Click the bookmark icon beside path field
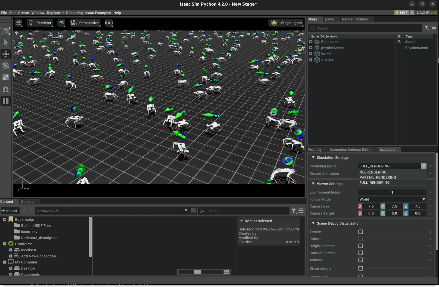Viewport: 439px width, 287px height. pos(193,211)
